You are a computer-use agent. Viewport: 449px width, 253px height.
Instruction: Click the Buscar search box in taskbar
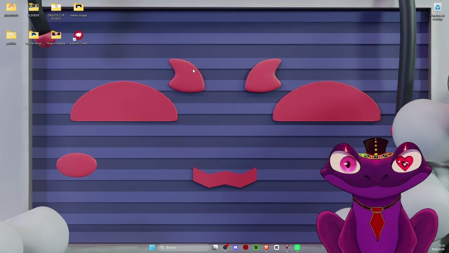pos(183,247)
